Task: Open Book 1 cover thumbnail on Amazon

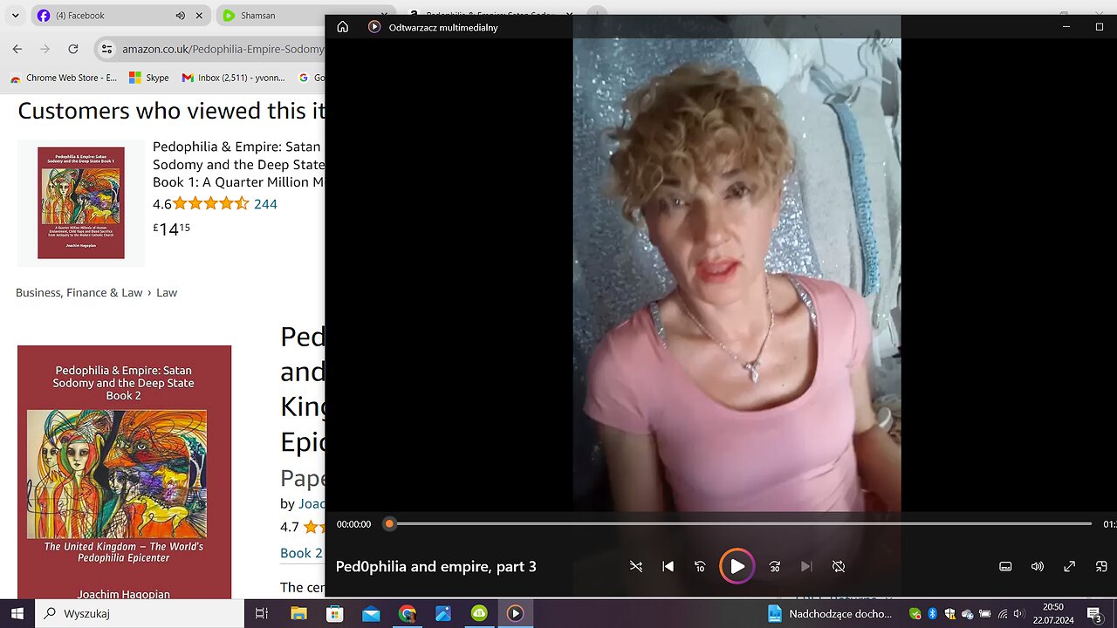Action: (x=81, y=202)
